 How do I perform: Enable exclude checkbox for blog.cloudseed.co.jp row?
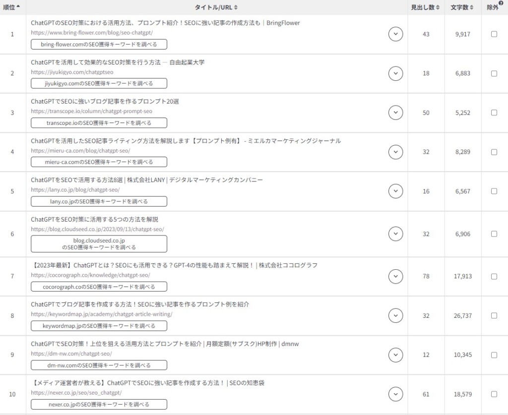tap(494, 234)
